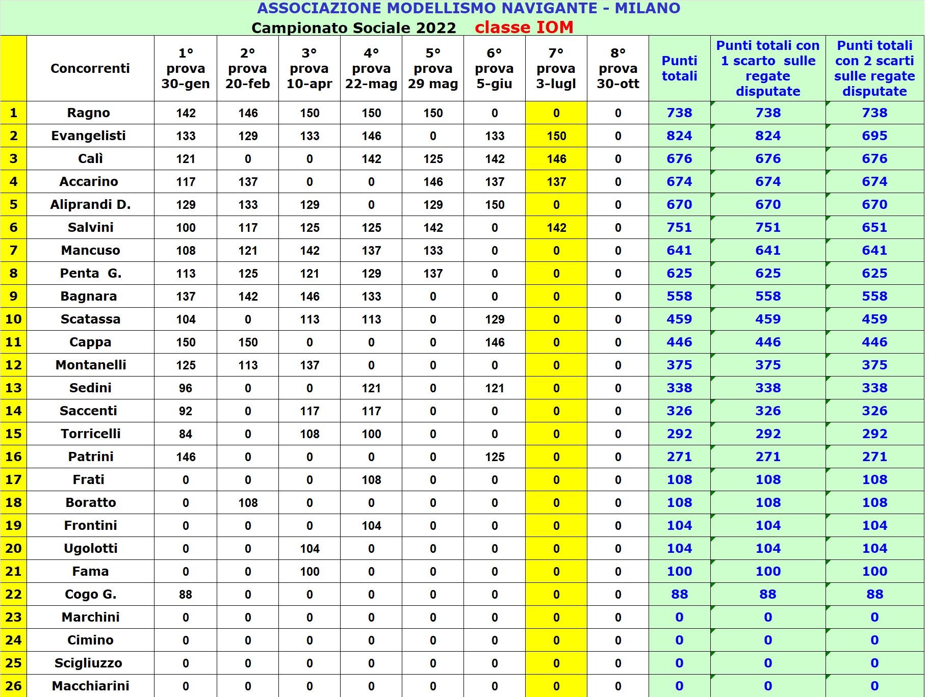
Task: Select the competitor name 'Scatassa'
Action: pyautogui.click(x=90, y=319)
